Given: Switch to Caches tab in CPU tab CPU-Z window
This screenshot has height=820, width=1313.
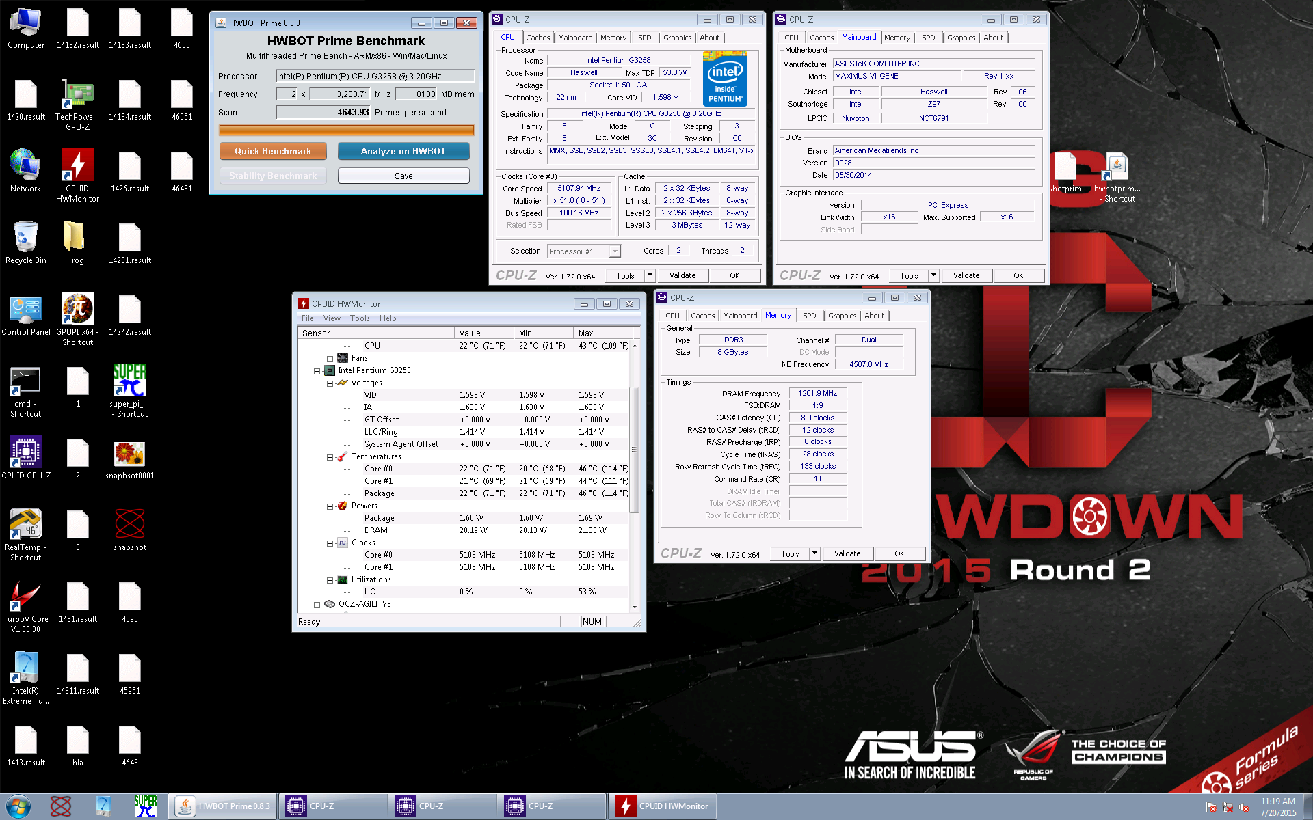Looking at the screenshot, I should (538, 38).
